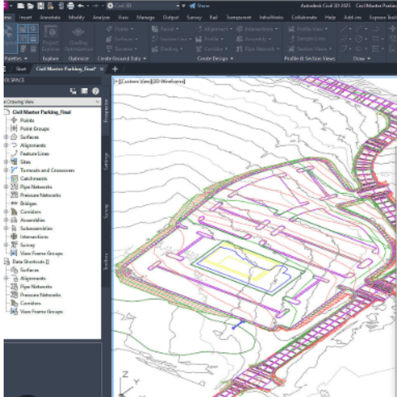Open the Civil 3D workspace dropdown
Screen dimensions: 397x397
click(x=178, y=6)
